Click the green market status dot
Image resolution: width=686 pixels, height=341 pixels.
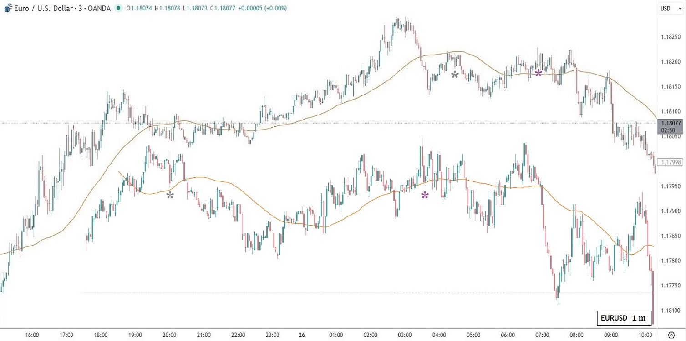[x=119, y=8]
